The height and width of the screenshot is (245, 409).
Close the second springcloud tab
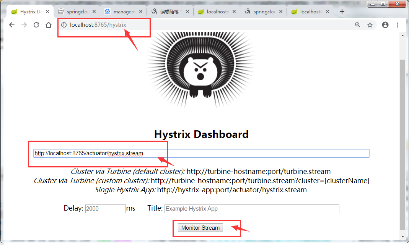coord(281,12)
